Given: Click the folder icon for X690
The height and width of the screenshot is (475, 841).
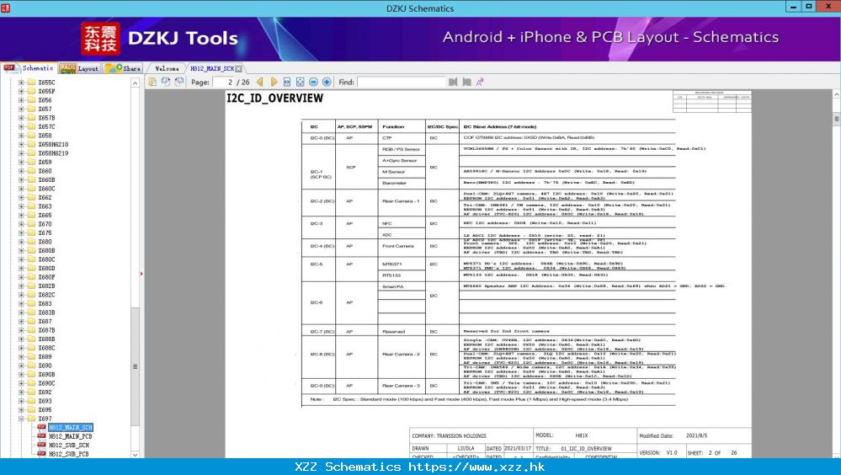Looking at the screenshot, I should coord(32,366).
